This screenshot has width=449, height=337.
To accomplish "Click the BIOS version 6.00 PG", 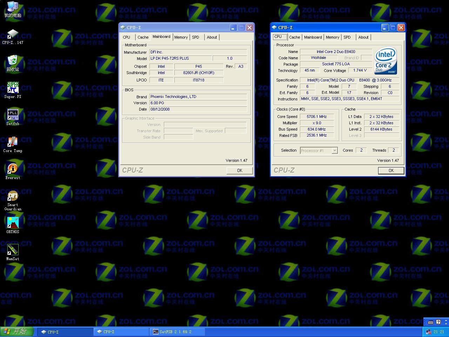I will [198, 103].
